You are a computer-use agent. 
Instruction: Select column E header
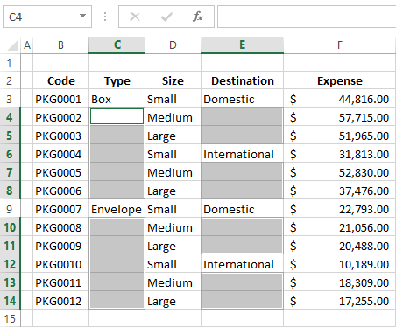pyautogui.click(x=242, y=45)
